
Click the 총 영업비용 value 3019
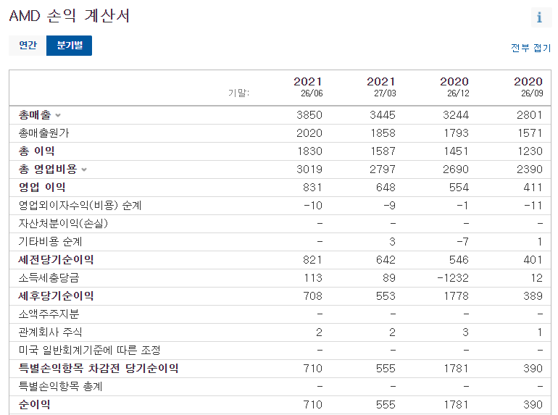pyautogui.click(x=309, y=169)
